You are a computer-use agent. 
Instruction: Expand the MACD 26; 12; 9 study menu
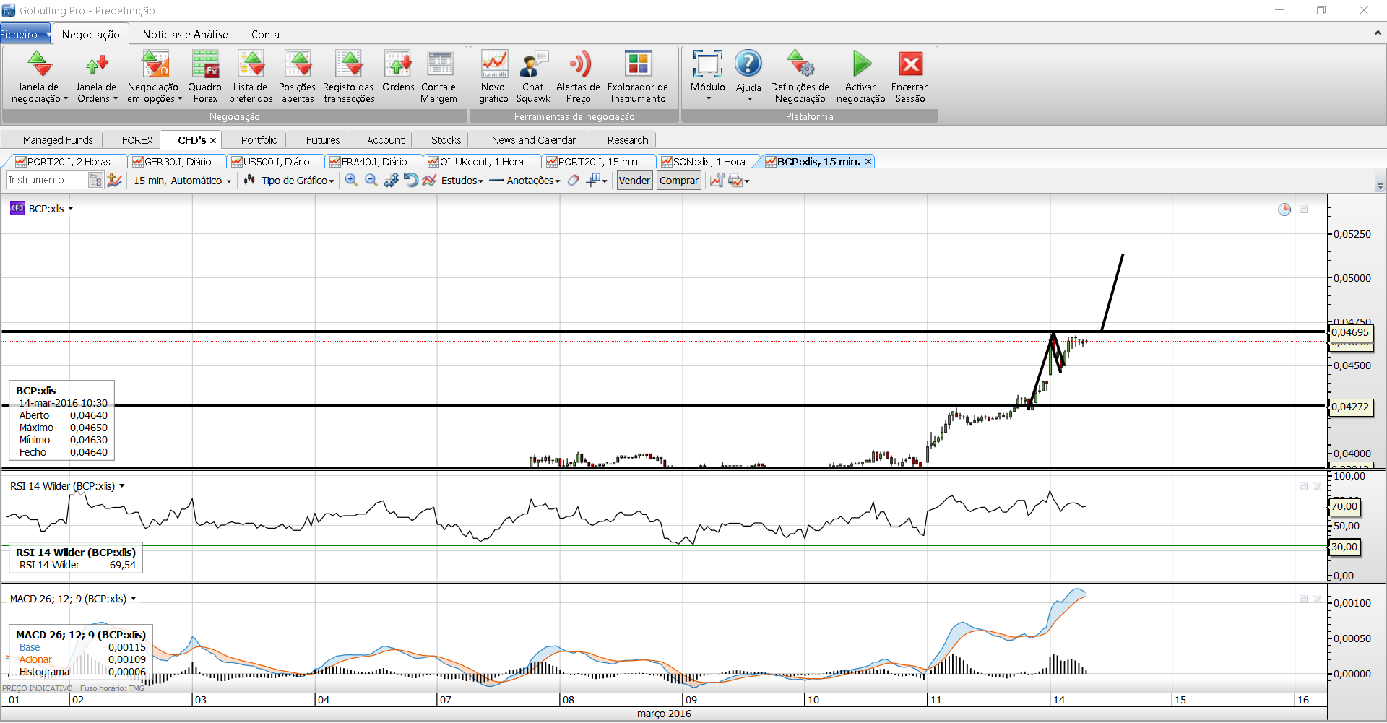click(134, 599)
